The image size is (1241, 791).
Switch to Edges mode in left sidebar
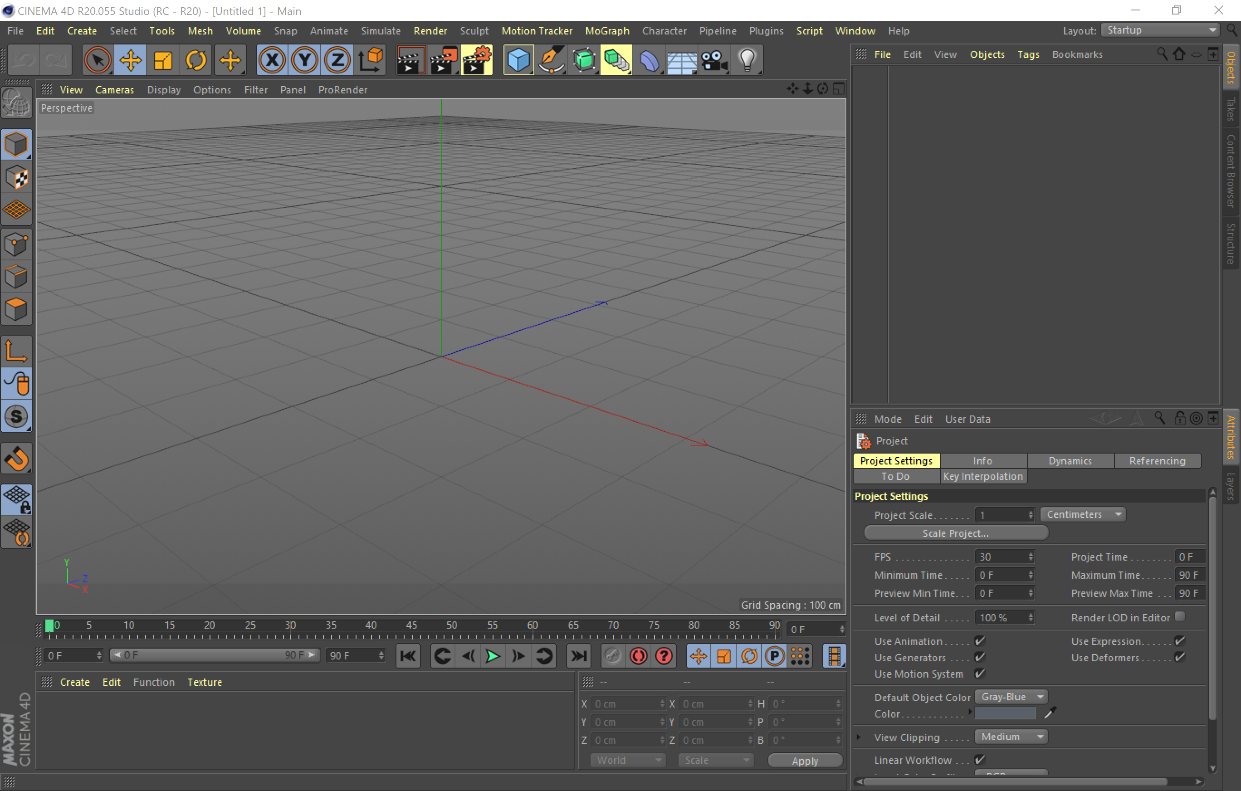(16, 277)
